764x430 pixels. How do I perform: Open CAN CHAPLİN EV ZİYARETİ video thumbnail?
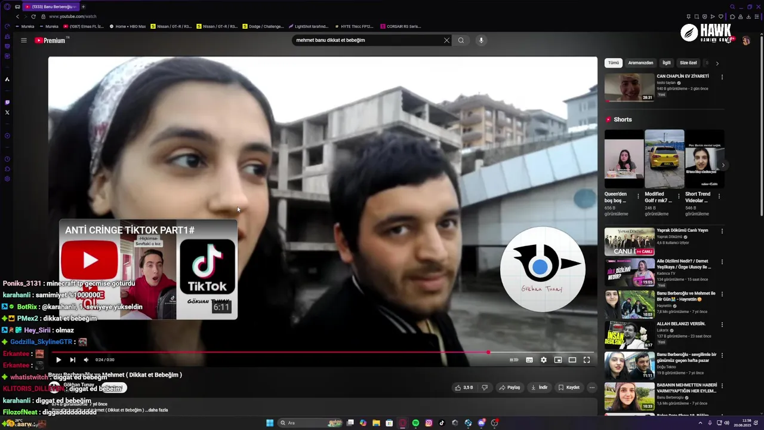tap(629, 87)
